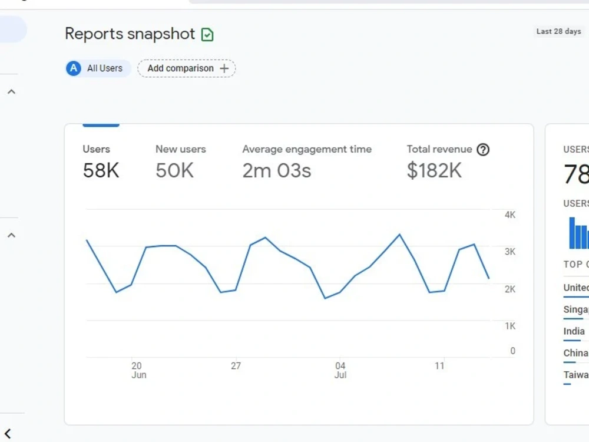Click the 1K y-axis label
Viewport: 589px width, 442px height.
point(510,326)
